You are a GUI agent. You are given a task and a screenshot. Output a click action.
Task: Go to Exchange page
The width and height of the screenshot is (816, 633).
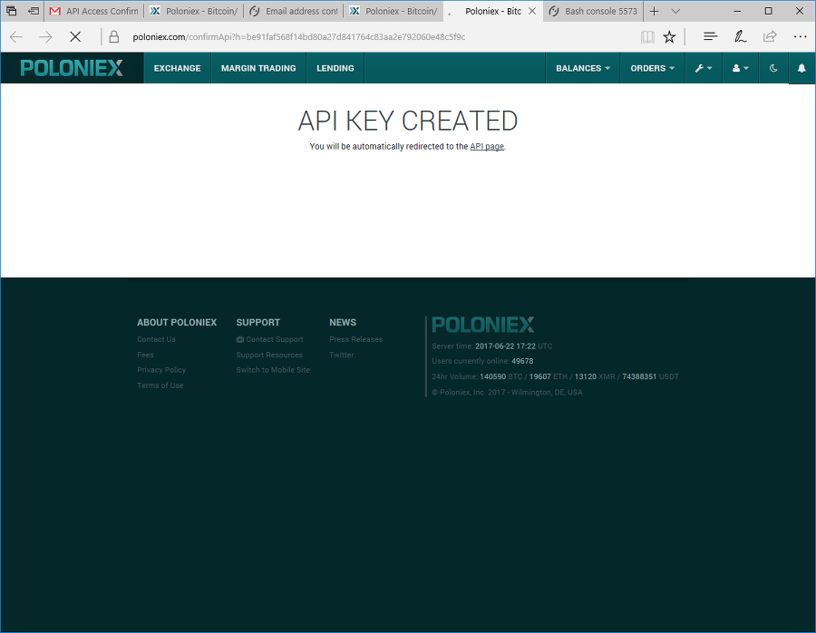point(177,68)
